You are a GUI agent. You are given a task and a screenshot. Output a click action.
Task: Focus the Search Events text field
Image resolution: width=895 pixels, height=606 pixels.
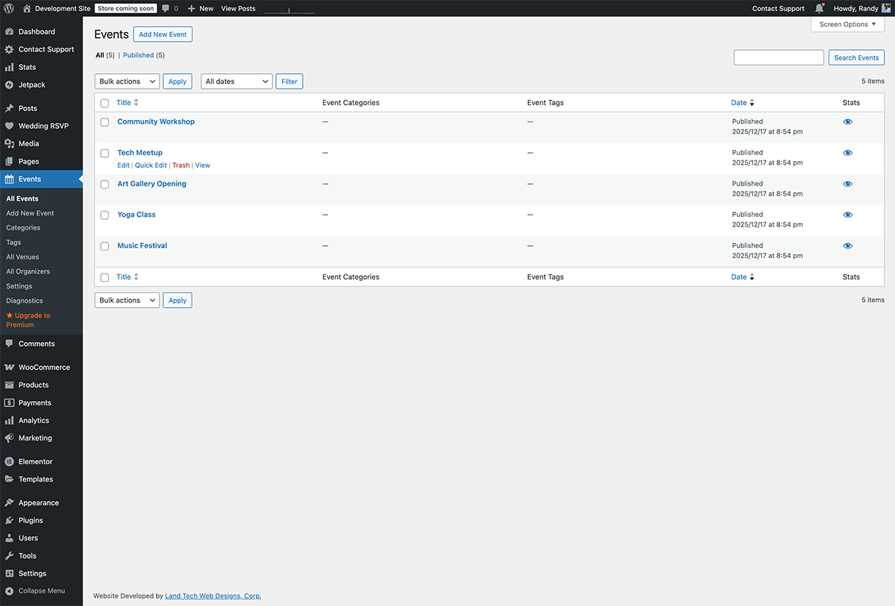(779, 57)
